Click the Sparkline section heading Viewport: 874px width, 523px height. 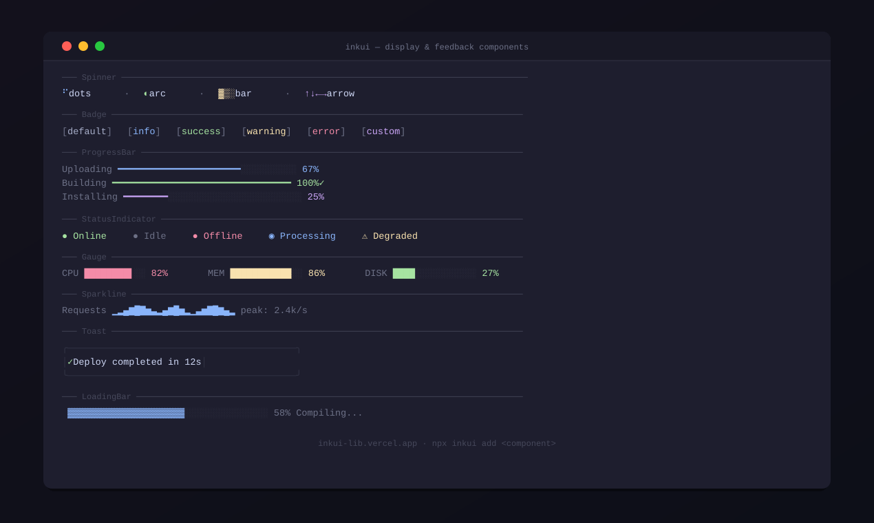(x=104, y=295)
